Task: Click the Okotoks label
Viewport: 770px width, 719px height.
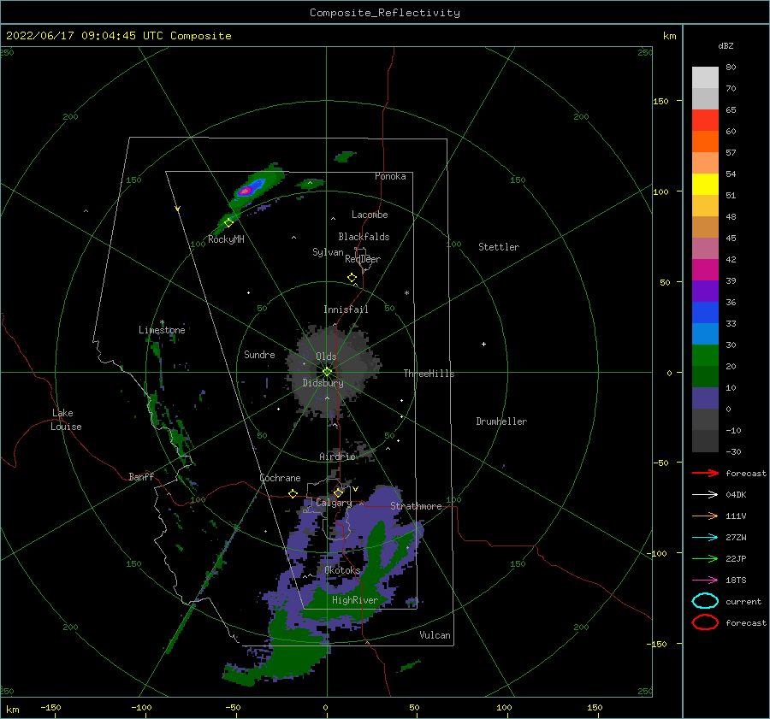Action: coord(342,570)
